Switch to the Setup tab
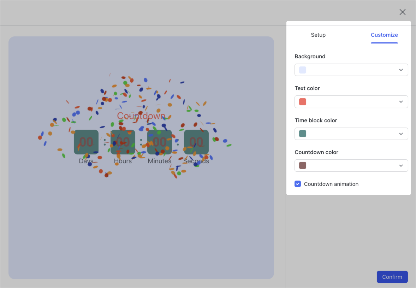 click(x=318, y=35)
